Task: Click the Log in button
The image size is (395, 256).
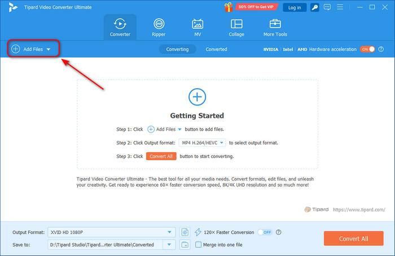Action: [295, 7]
